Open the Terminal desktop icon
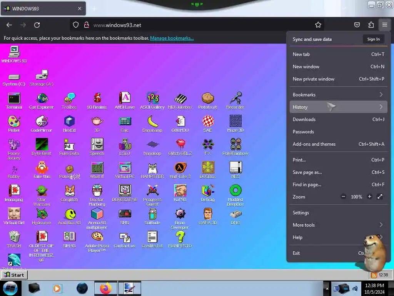 click(14, 101)
